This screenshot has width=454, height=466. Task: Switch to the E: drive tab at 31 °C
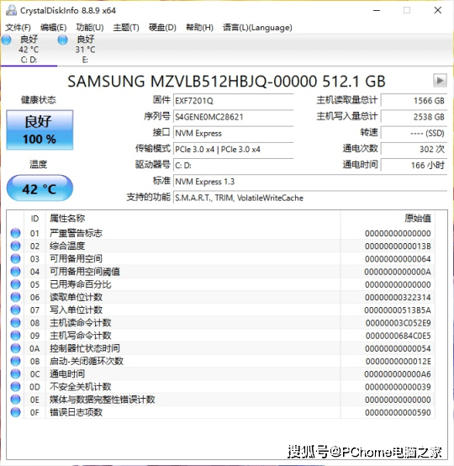point(85,50)
